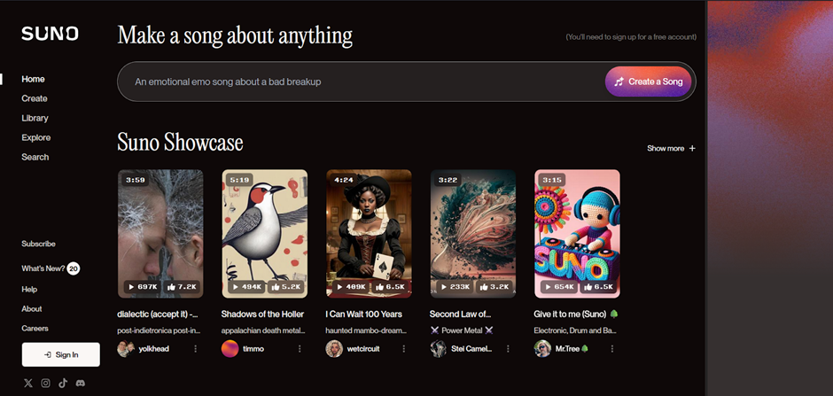Click the title "Second Law of..."
The height and width of the screenshot is (396, 833).
[460, 314]
